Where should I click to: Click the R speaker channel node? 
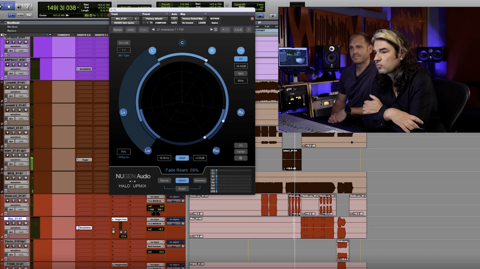212,51
